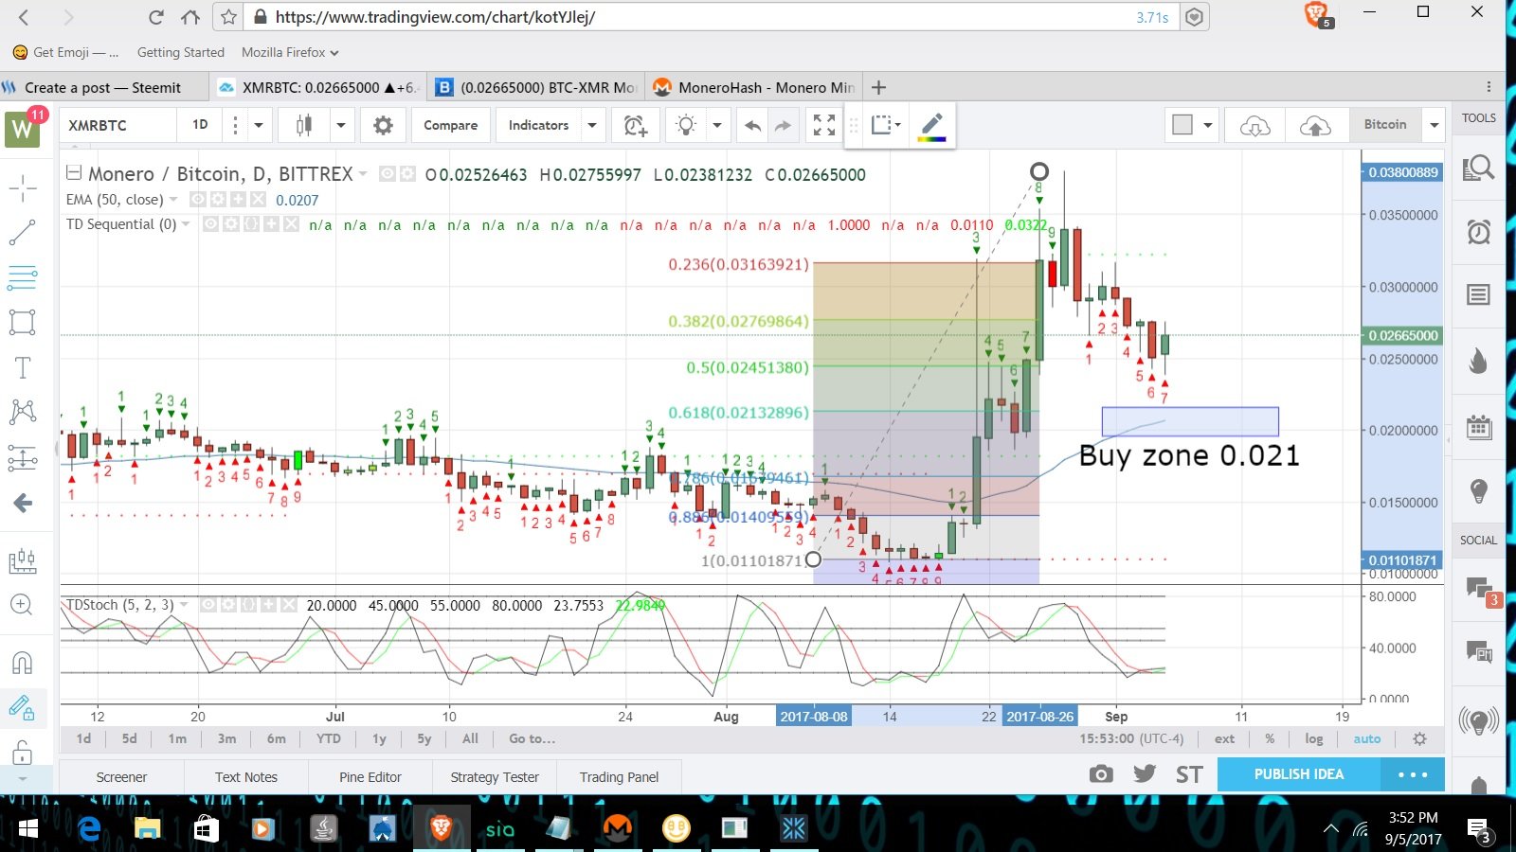Create a new alert with alarm icon
The width and height of the screenshot is (1516, 852).
[635, 125]
